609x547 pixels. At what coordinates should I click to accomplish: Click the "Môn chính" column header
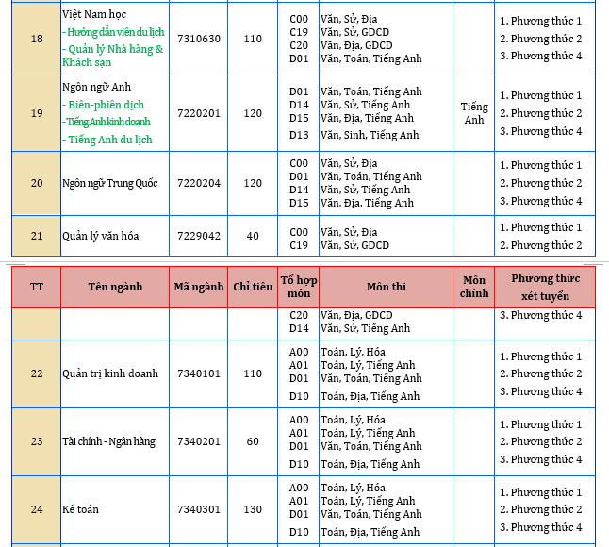click(x=474, y=287)
